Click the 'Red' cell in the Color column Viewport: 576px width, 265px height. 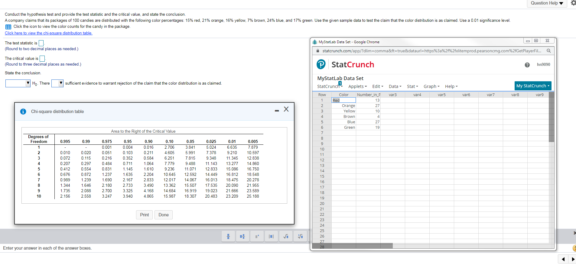click(x=344, y=100)
